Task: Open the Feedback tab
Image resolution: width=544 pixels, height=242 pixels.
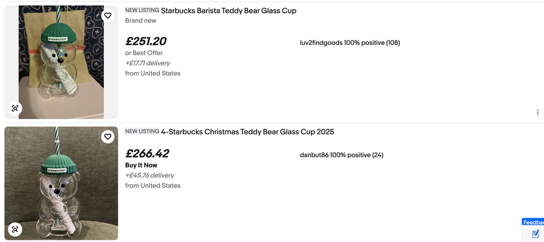Action: 533,222
